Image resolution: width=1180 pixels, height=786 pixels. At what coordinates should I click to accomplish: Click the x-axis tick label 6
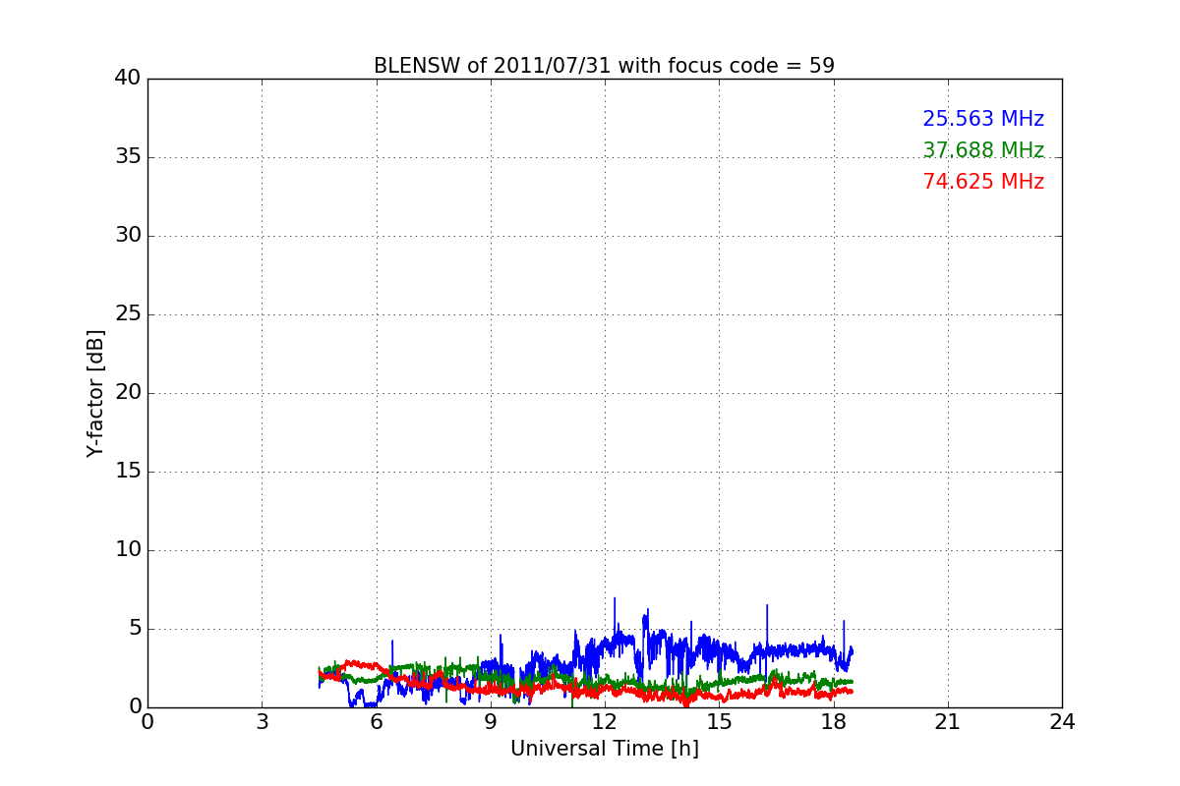[376, 722]
